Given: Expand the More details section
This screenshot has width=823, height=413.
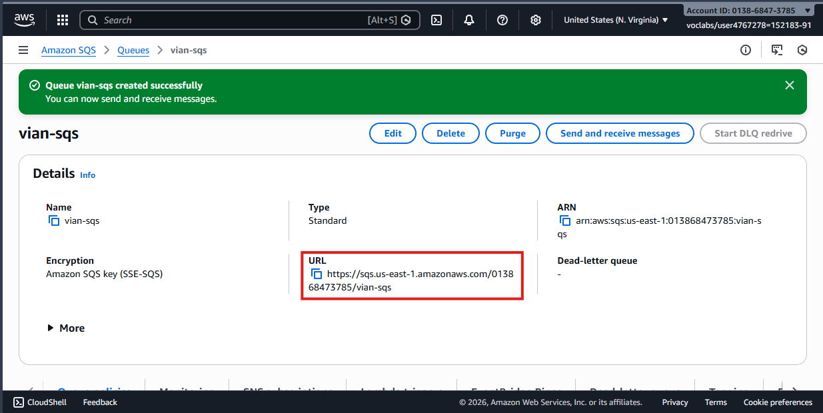Looking at the screenshot, I should pyautogui.click(x=66, y=328).
